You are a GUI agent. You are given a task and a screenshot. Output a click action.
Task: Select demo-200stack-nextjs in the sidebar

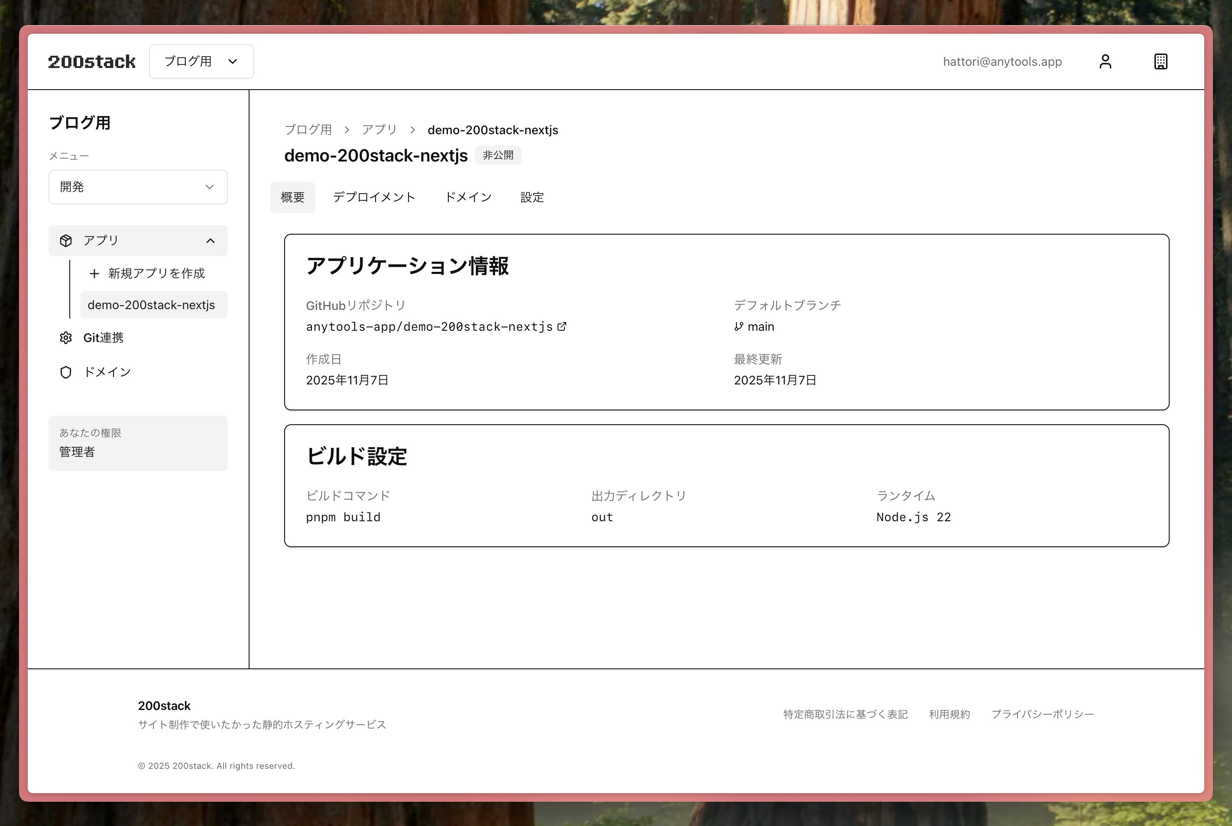tap(151, 305)
